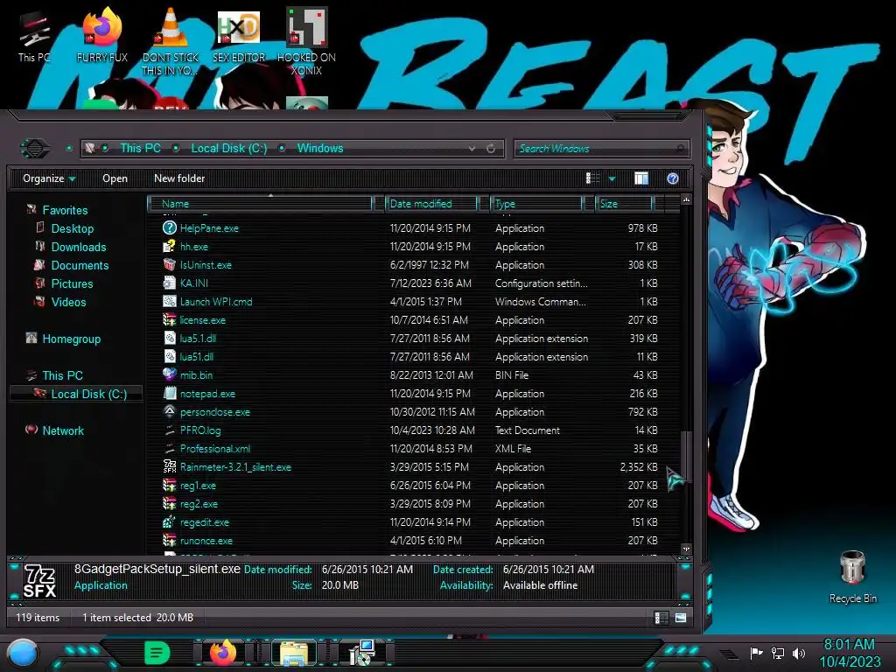
Task: Click the New folder button
Action: [179, 178]
